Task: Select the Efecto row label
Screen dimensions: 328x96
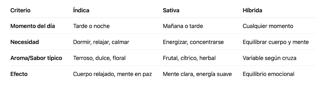Action: 19,74
